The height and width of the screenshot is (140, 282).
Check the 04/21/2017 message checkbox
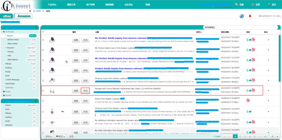tap(43, 60)
